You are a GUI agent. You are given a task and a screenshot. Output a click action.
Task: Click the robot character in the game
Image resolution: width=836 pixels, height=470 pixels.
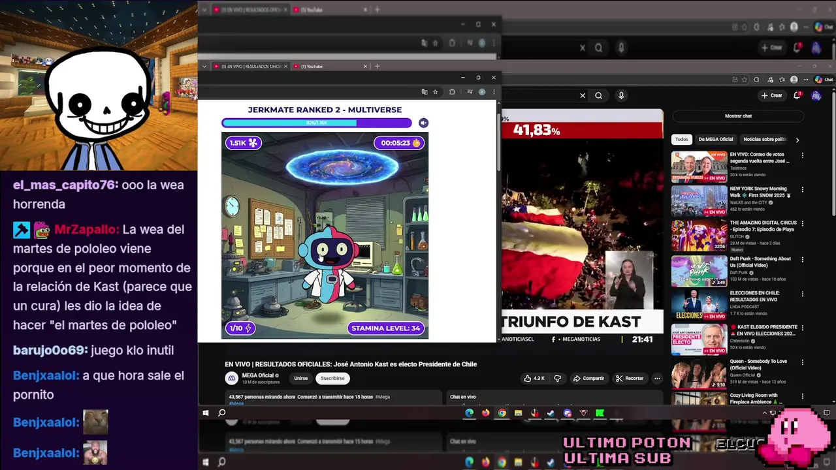tap(328, 266)
